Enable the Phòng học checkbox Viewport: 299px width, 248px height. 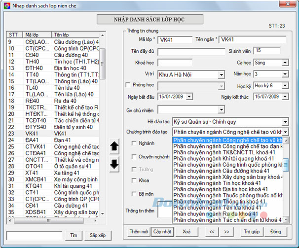[129, 85]
